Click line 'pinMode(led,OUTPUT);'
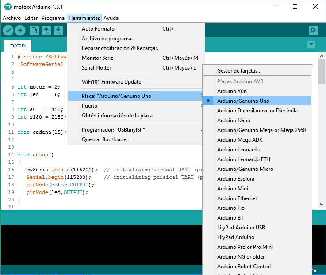The width and height of the screenshot is (326, 275). [57, 192]
